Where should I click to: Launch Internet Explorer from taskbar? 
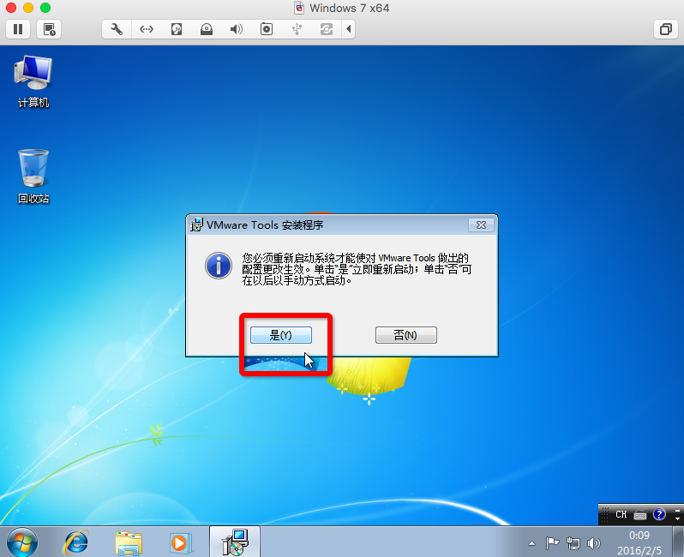point(77,542)
